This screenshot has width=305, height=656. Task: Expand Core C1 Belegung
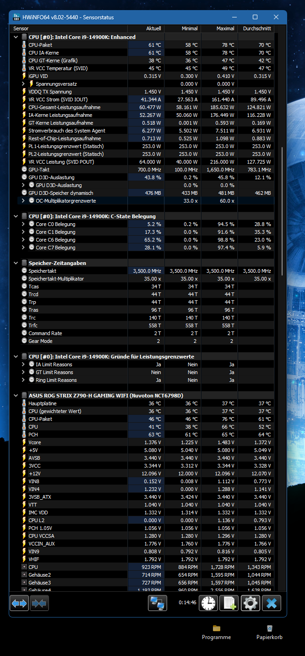pos(24,232)
